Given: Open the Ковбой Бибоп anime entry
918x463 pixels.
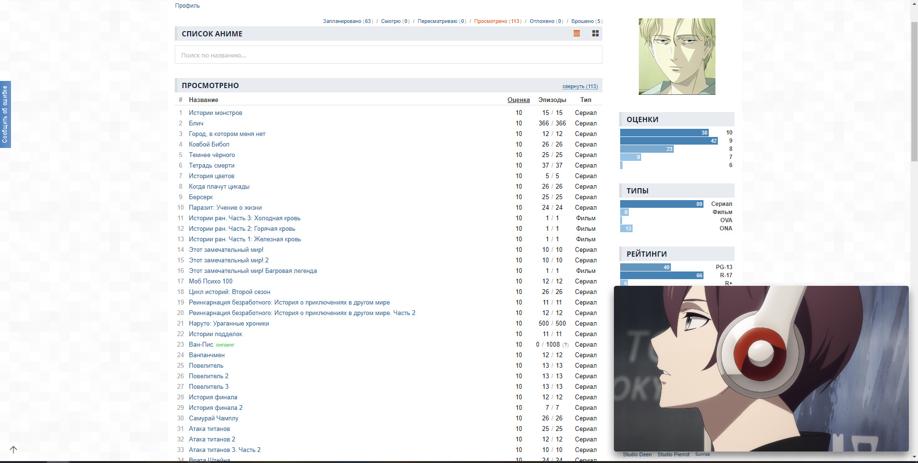Looking at the screenshot, I should [x=209, y=145].
